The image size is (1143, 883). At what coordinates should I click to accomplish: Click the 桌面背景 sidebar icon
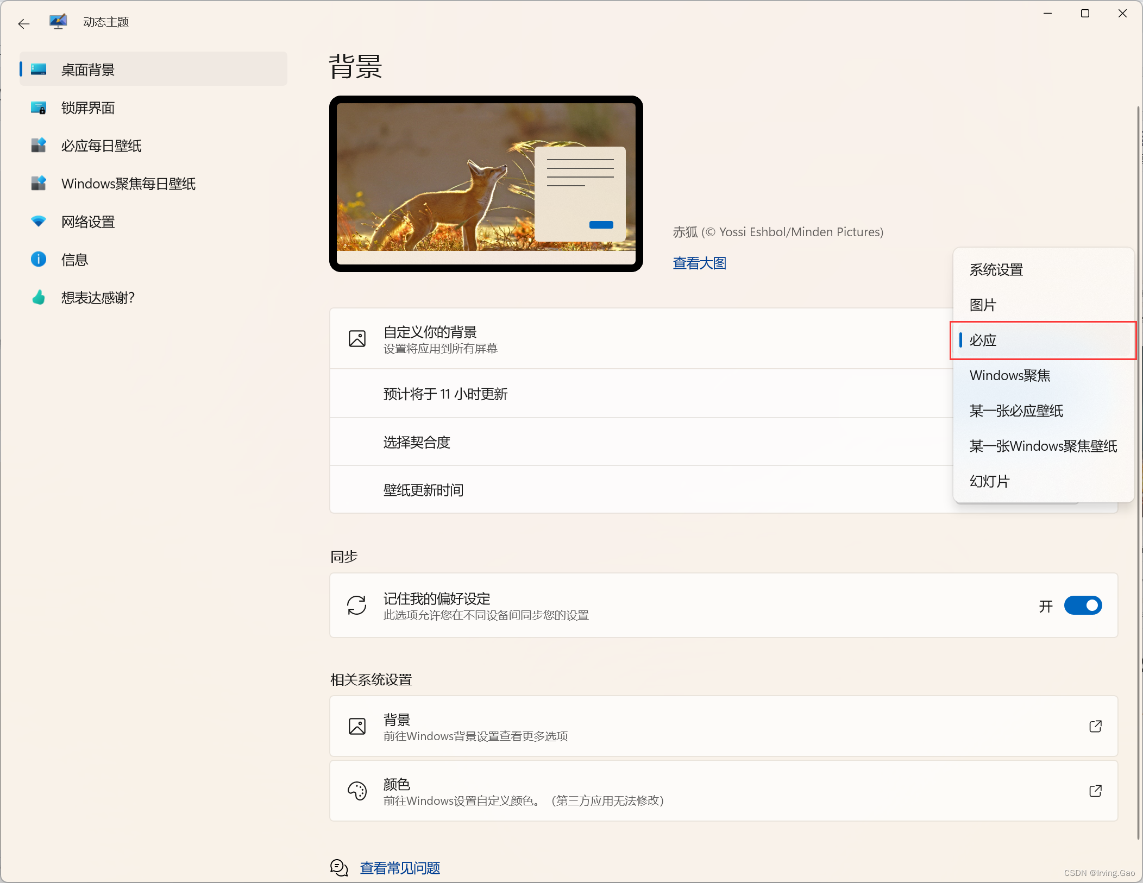point(39,70)
